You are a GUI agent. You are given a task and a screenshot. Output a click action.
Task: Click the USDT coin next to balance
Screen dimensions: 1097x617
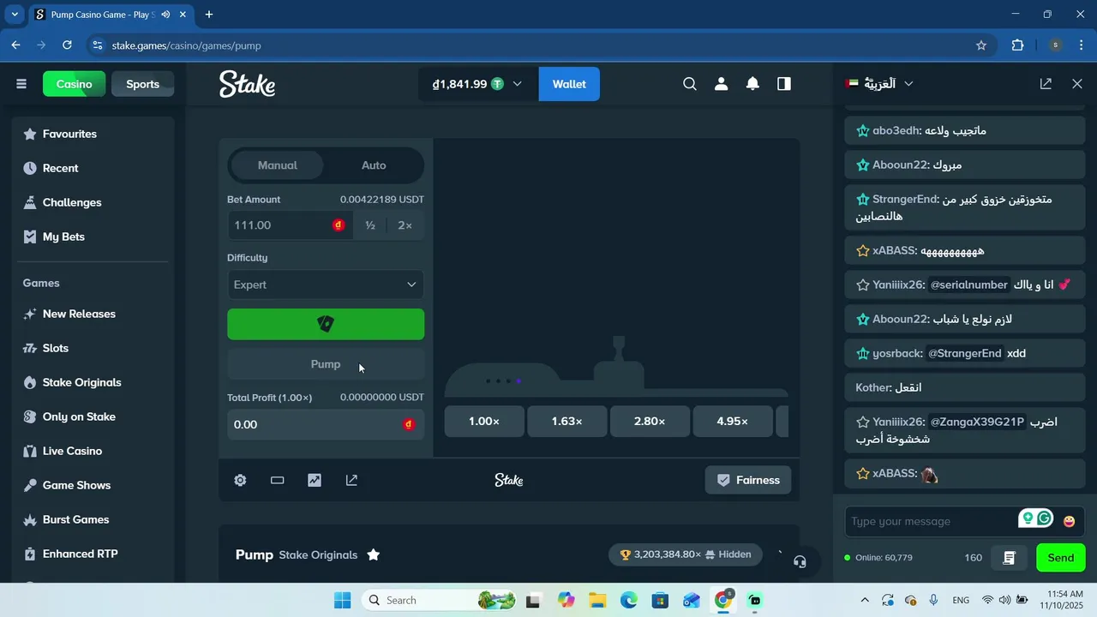[x=497, y=84]
